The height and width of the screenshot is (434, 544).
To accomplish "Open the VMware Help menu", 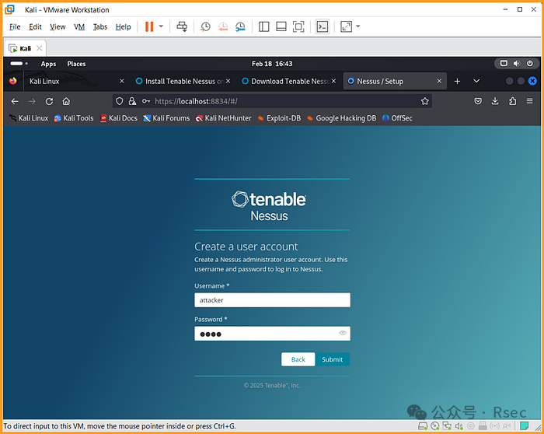I will tap(123, 26).
